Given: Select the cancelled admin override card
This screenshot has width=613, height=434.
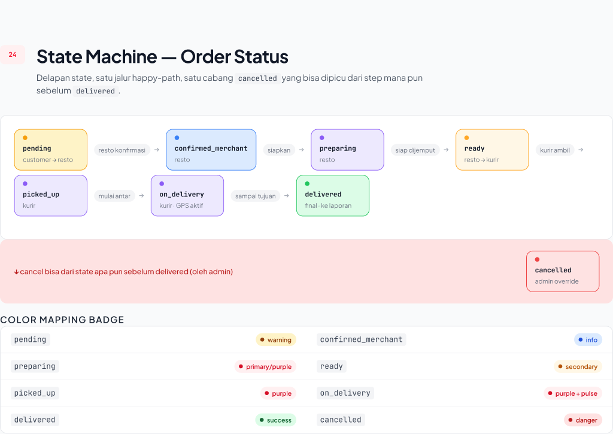Looking at the screenshot, I should pyautogui.click(x=563, y=271).
